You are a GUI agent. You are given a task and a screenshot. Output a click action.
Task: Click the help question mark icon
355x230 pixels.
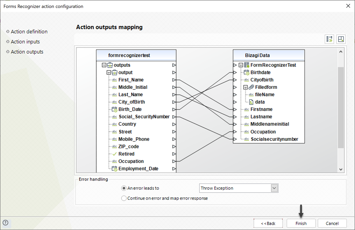5,223
